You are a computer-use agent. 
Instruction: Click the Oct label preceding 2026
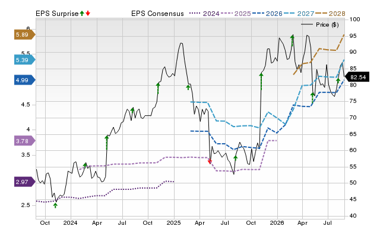(251, 222)
